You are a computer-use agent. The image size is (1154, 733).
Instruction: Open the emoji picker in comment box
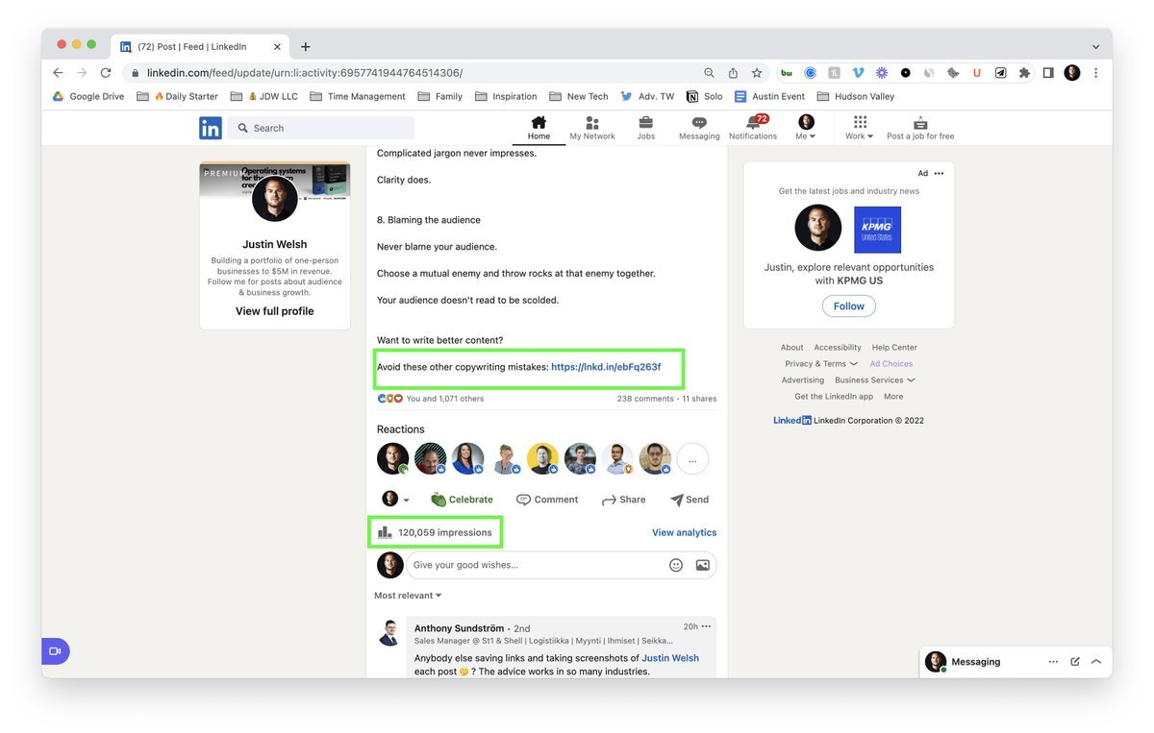(x=676, y=565)
